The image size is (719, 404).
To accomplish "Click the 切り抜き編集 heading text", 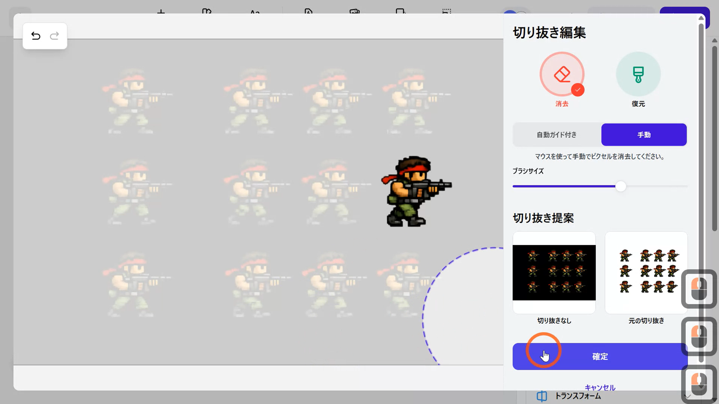I will (549, 33).
